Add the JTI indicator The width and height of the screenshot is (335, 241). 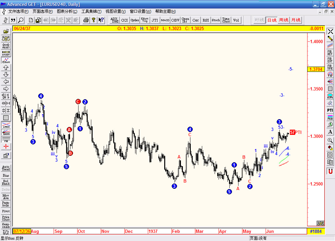(x=155, y=20)
